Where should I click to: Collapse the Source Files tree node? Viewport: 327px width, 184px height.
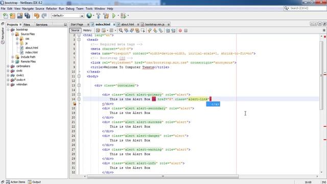13,34
